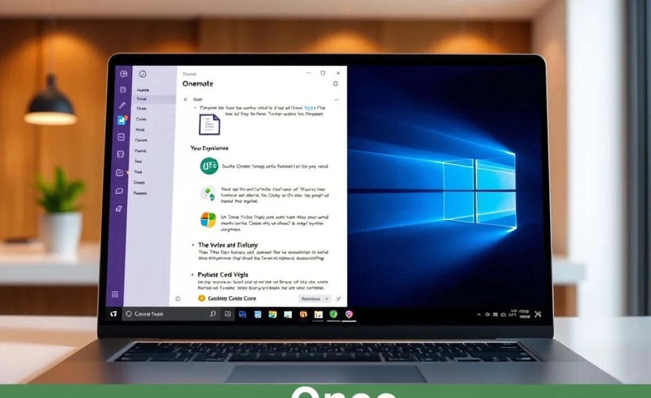Viewport: 651px width, 398px height.
Task: Open the Windows Start button
Action: click(x=114, y=314)
